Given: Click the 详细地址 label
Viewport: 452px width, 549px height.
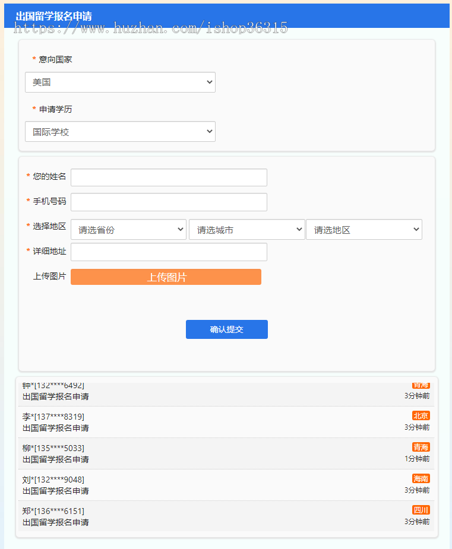Looking at the screenshot, I should point(49,251).
